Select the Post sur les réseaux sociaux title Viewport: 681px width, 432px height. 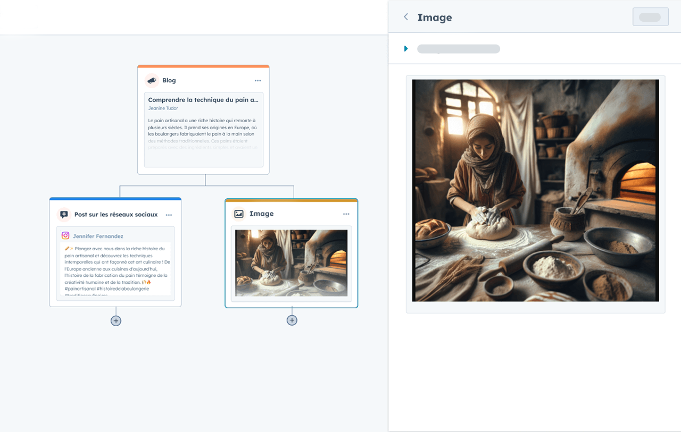[116, 215]
